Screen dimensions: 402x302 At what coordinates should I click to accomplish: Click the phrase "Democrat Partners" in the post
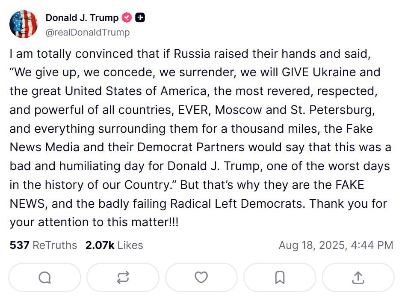pyautogui.click(x=191, y=147)
